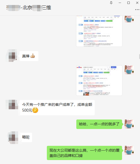Select the 今天有一个推广来的客户成单了 message bubble
This screenshot has width=140, height=164.
[57, 108]
